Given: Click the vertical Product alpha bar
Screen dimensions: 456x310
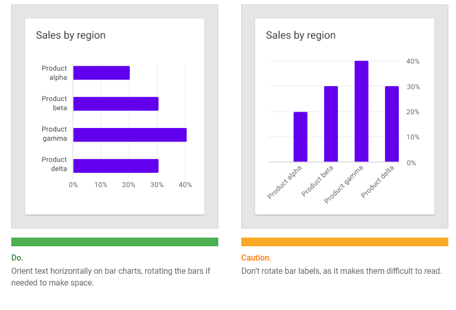Looking at the screenshot, I should [x=300, y=137].
